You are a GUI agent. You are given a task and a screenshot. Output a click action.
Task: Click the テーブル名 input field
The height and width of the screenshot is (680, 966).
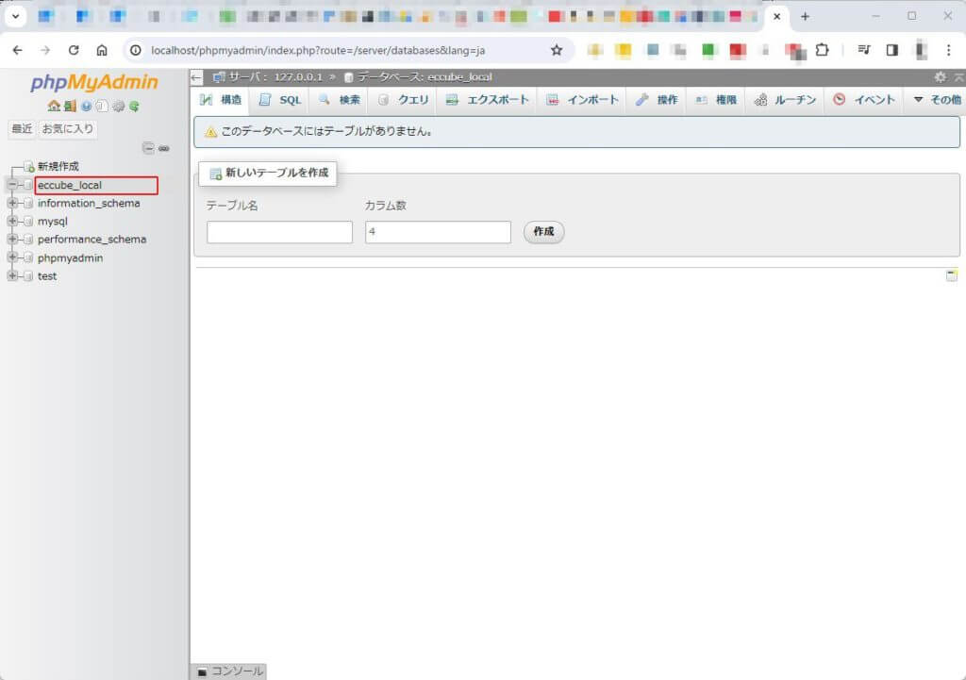click(279, 232)
